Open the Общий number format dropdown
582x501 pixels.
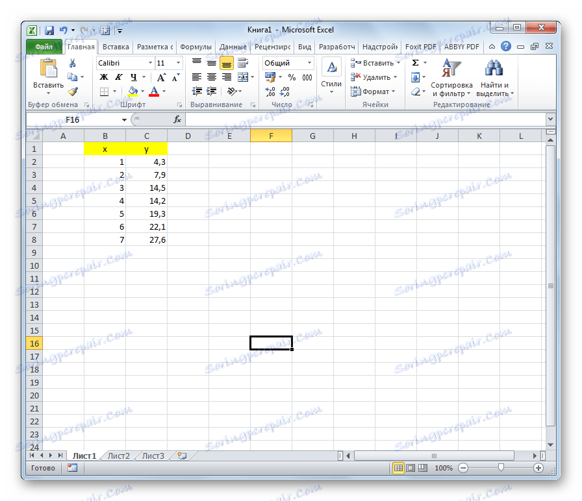(x=309, y=63)
